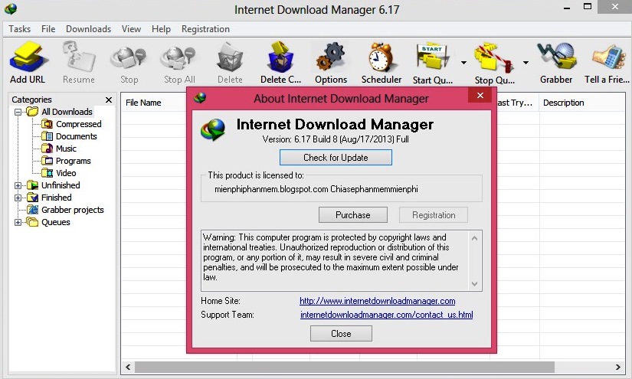Screen dimensions: 632x379
Task: Close the Categories panel
Action: click(x=109, y=100)
